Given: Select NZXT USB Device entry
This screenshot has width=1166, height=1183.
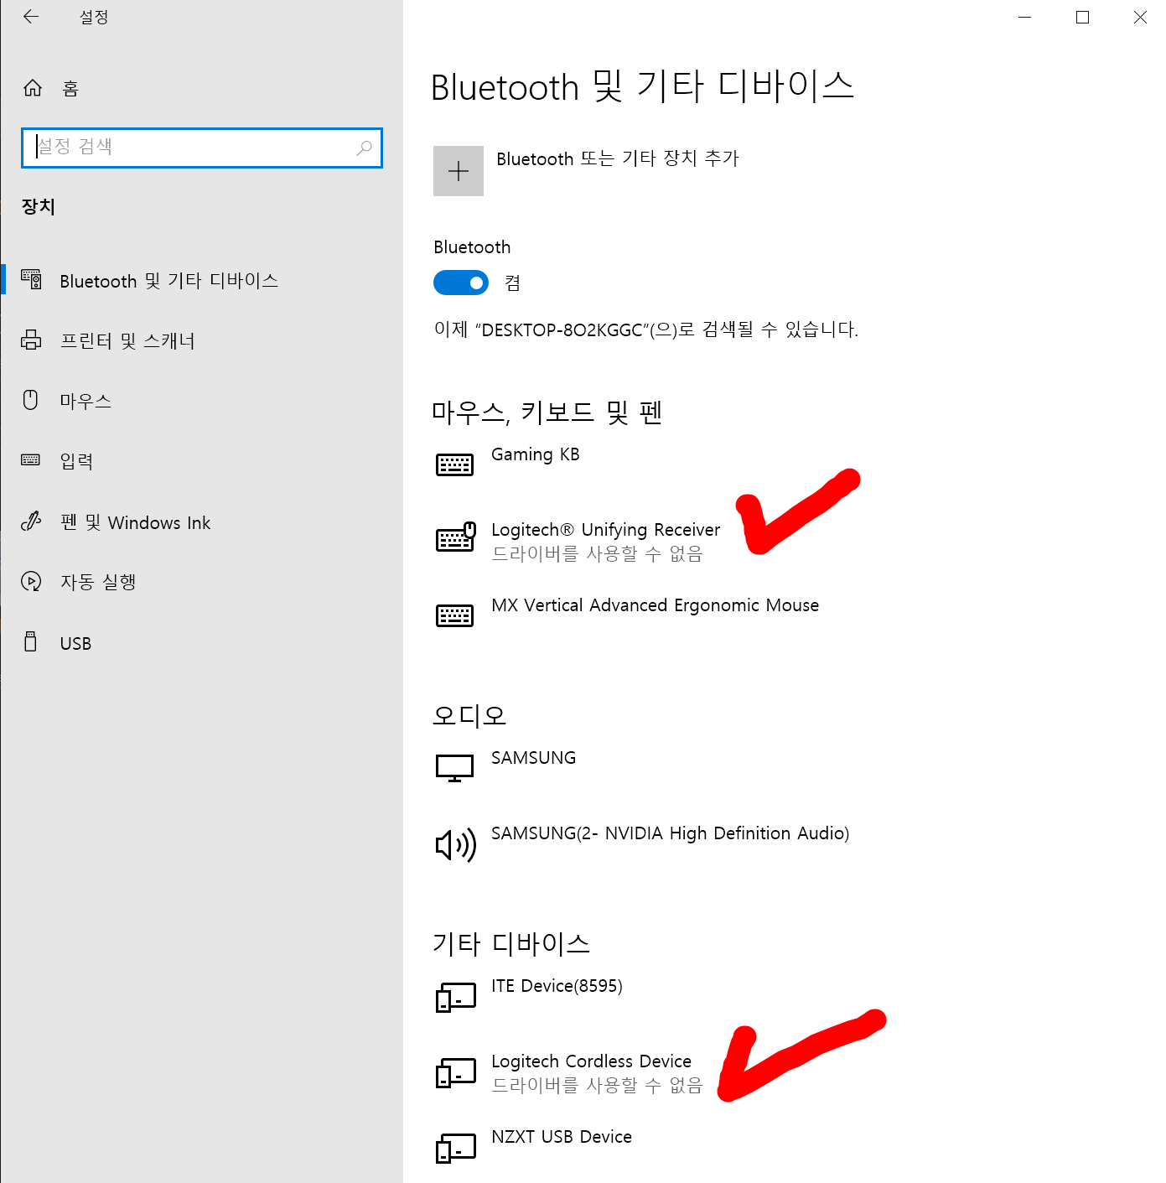Looking at the screenshot, I should click(562, 1137).
